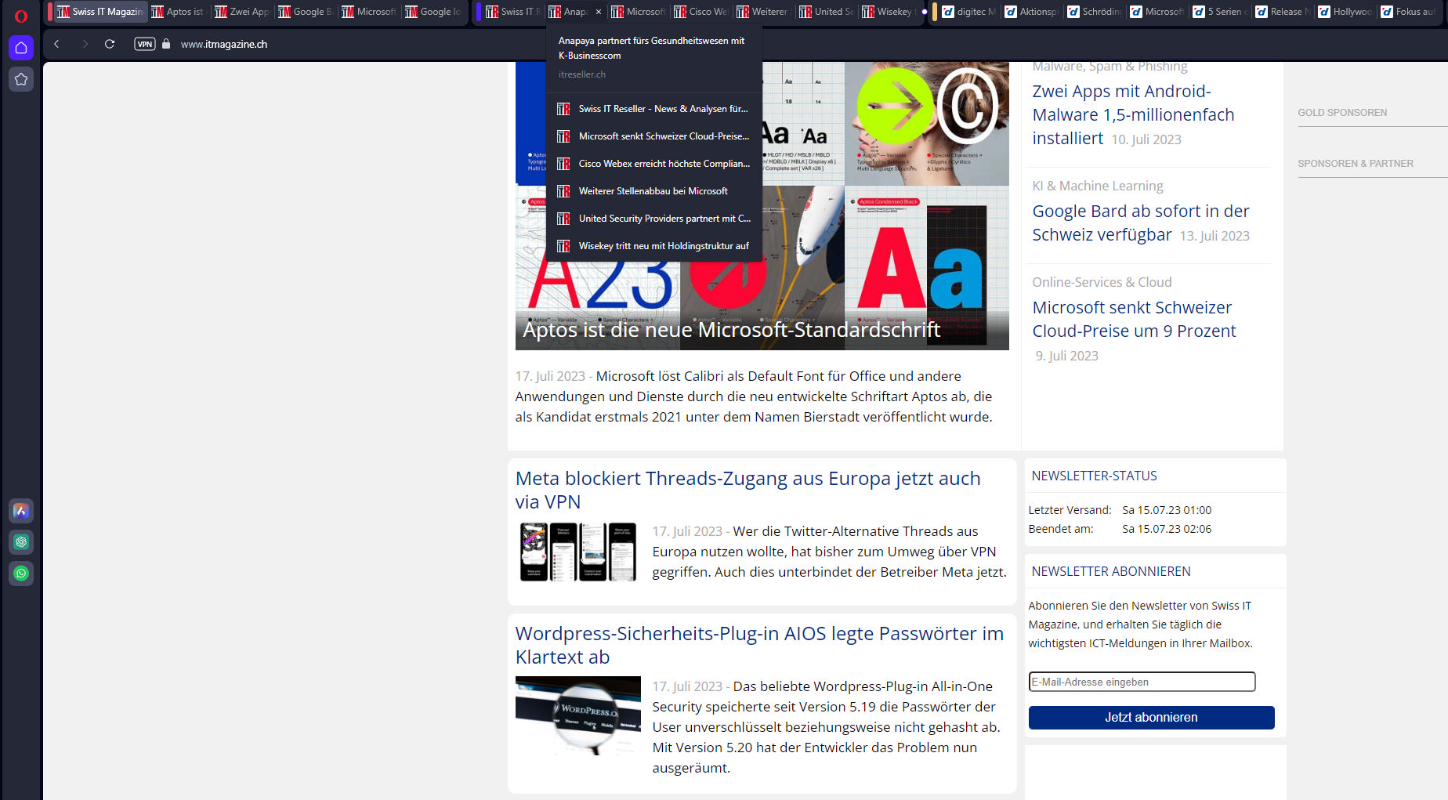Open Google Bard Schweiz article link
This screenshot has height=800, width=1448.
tap(1140, 223)
